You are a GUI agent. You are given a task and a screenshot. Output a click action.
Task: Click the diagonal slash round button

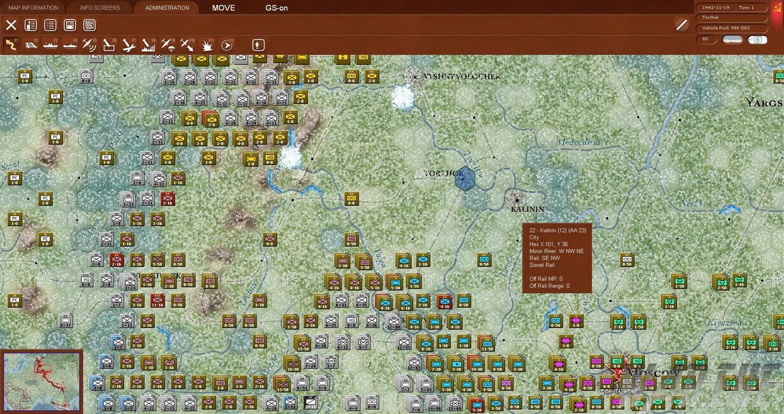coord(682,24)
